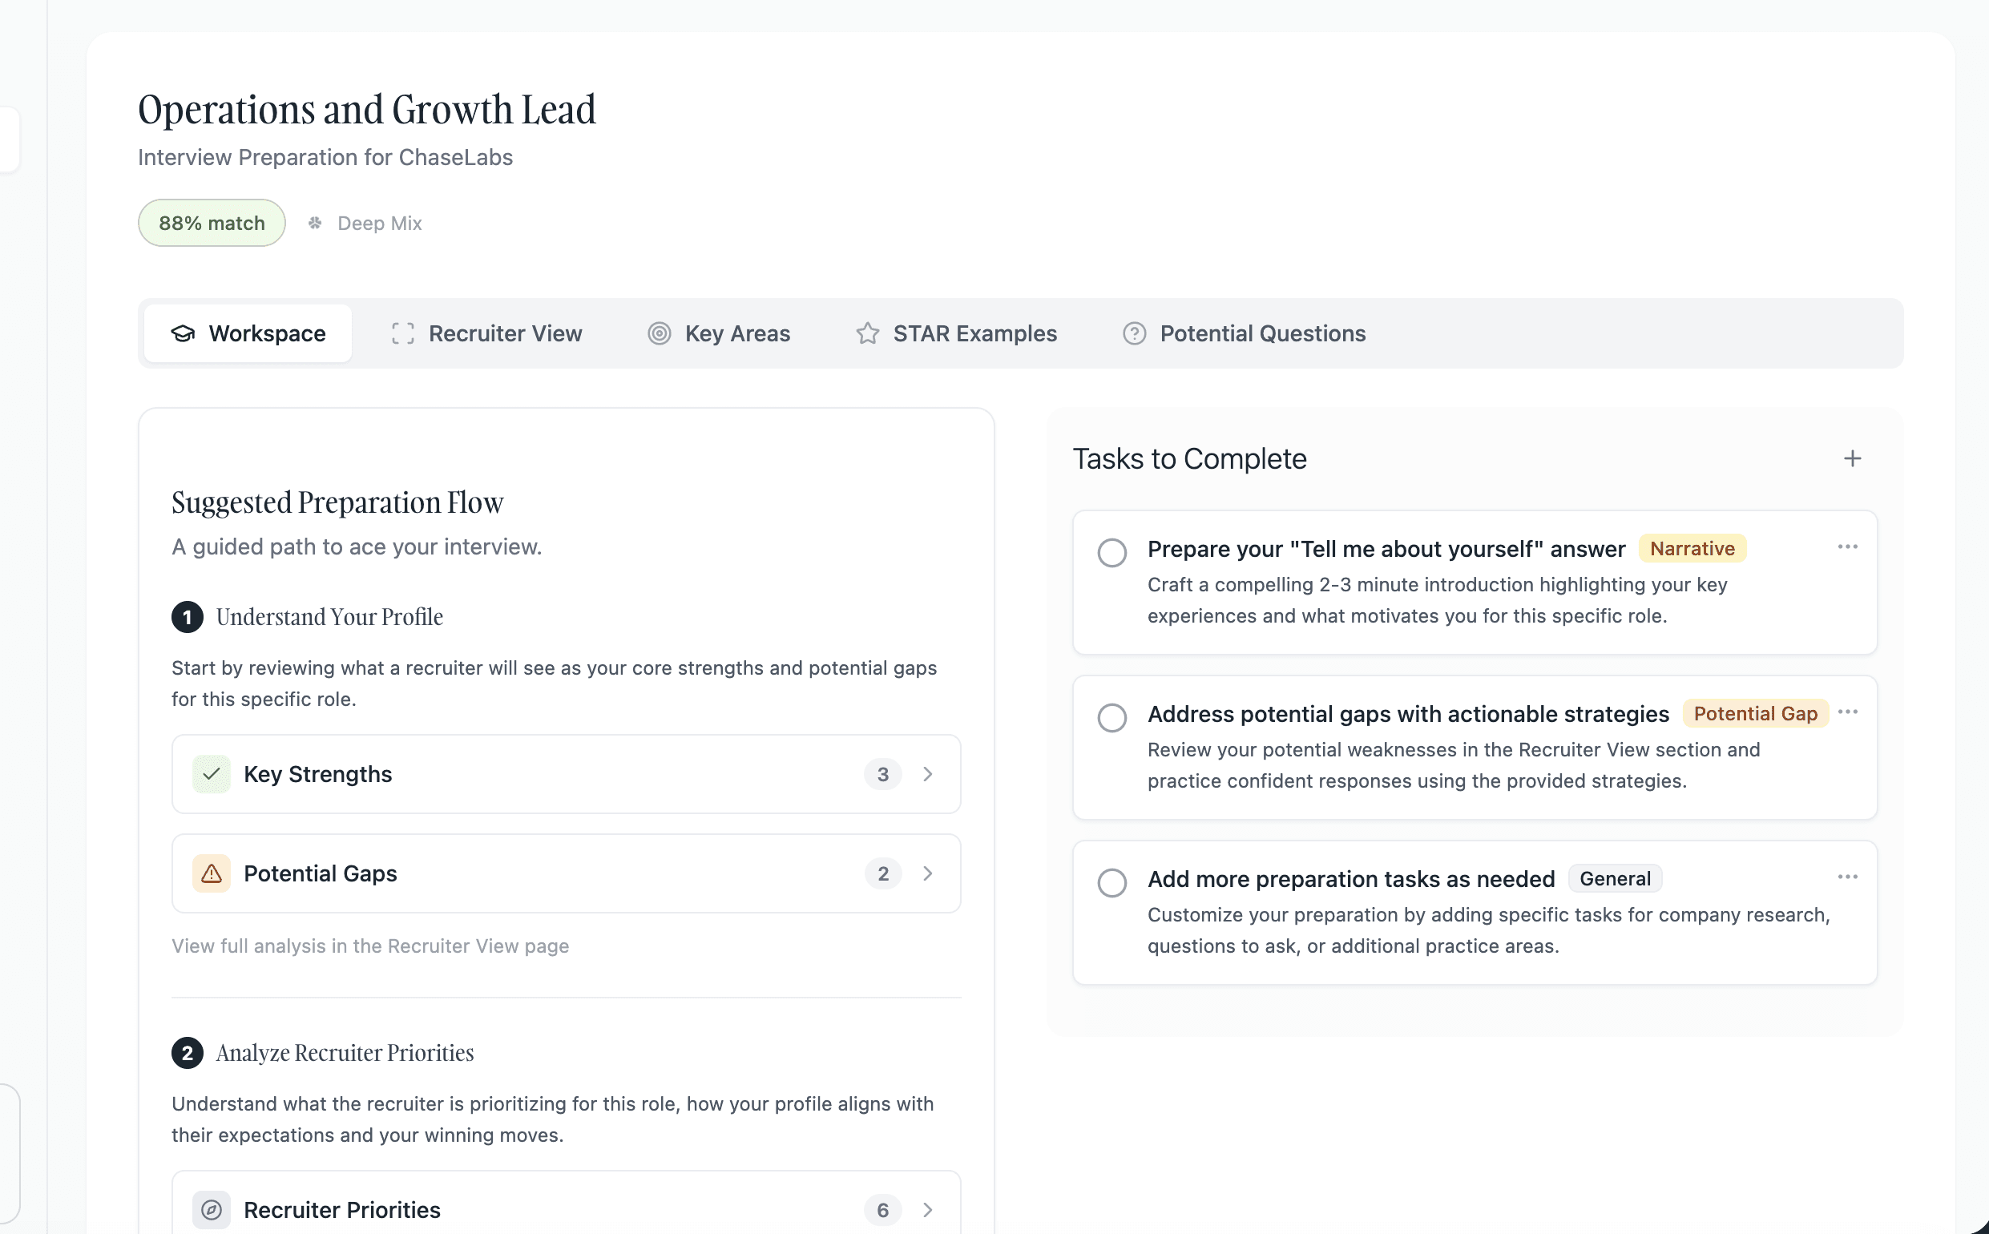Click the 88% match badge
1989x1234 pixels.
pos(212,223)
